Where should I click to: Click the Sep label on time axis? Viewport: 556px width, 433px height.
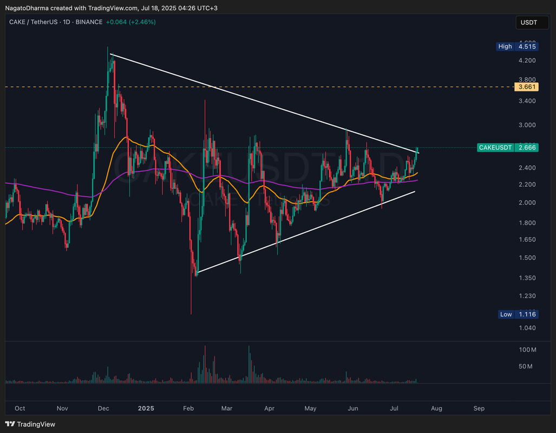[479, 409]
